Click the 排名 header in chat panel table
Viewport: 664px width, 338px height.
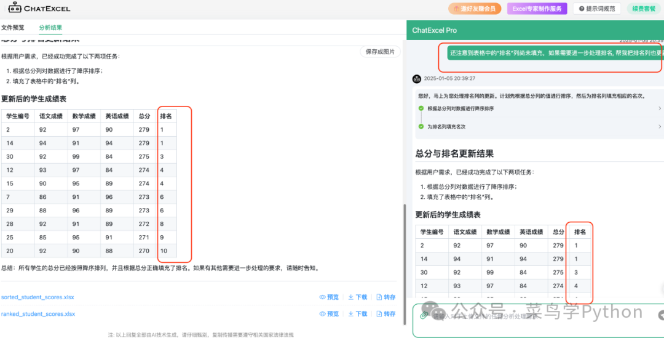(580, 232)
